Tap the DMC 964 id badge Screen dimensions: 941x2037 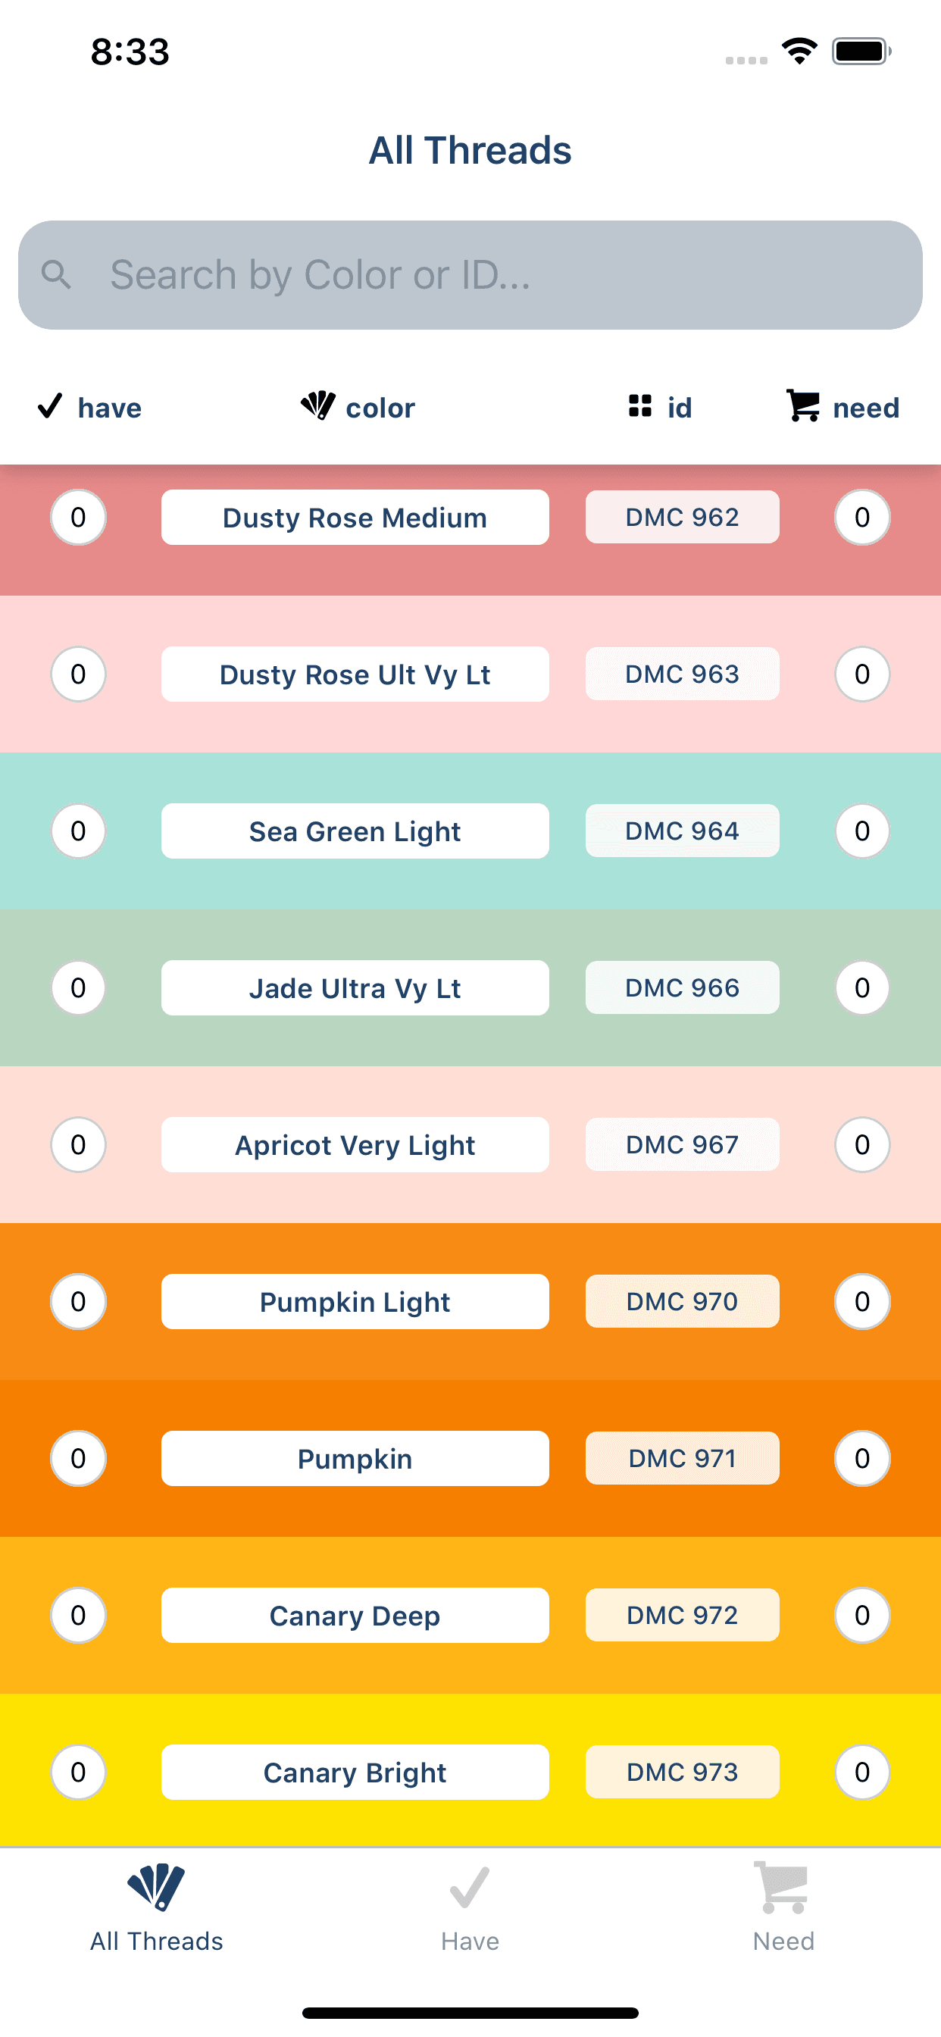(x=683, y=831)
